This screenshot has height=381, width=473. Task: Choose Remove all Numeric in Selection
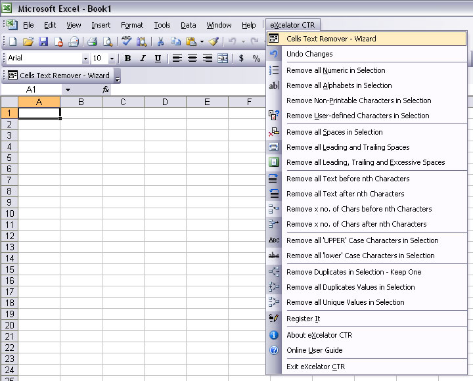point(367,70)
